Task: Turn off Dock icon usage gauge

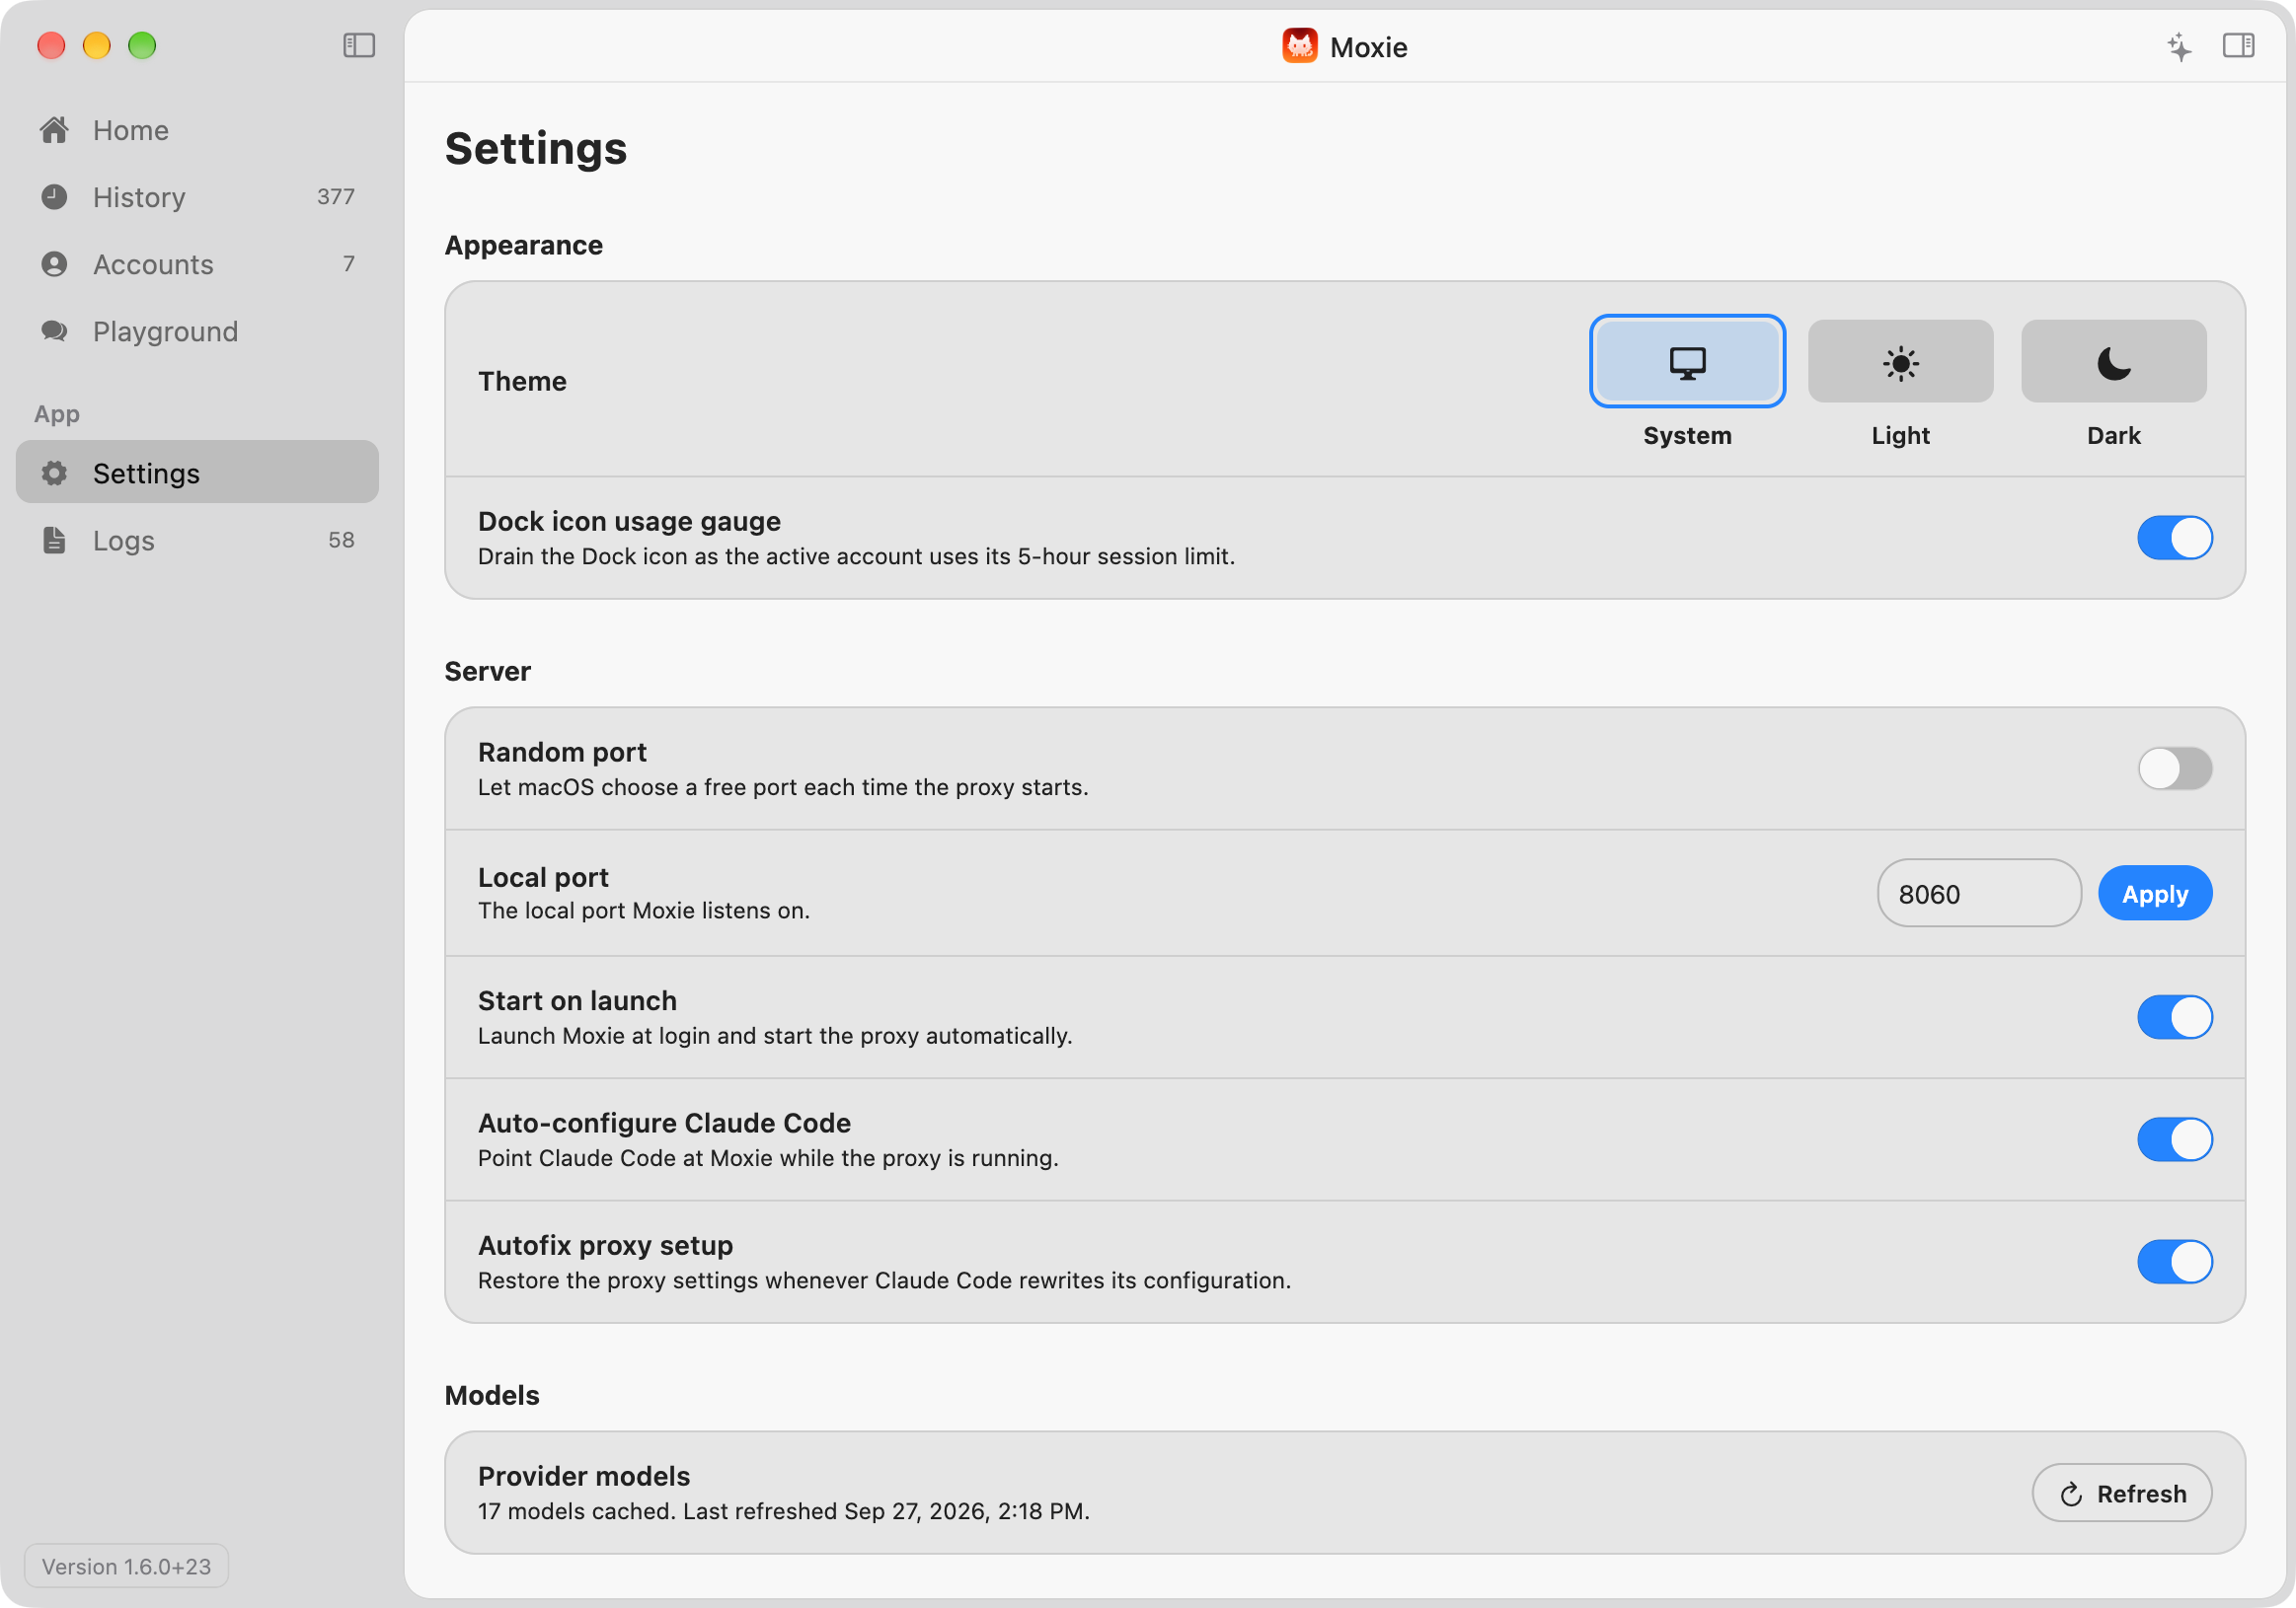Action: [2174, 538]
